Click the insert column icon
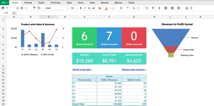 172,8
